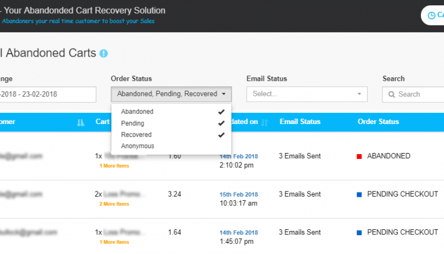Click PENDING CHECKOUT in the 3.24 row
The width and height of the screenshot is (444, 254).
click(x=403, y=194)
